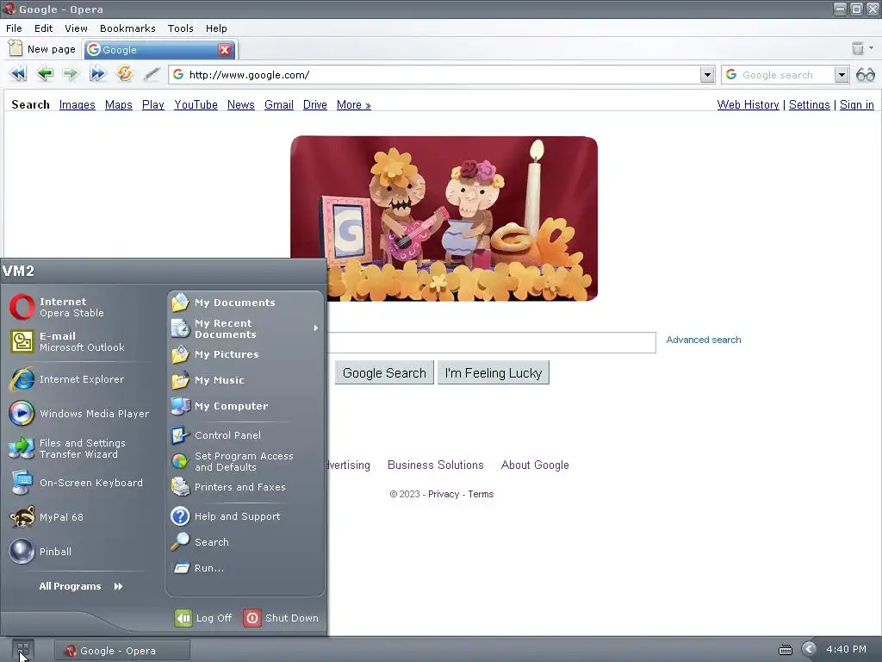Click the Sign in link

[857, 104]
